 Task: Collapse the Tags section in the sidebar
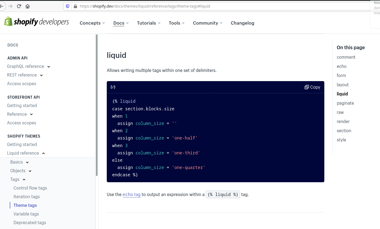click(24, 179)
